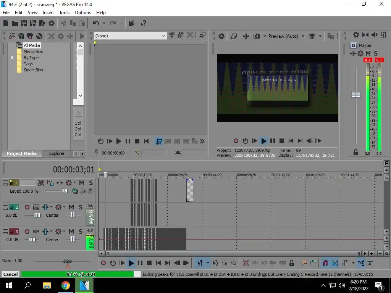The image size is (391, 293).
Task: Select the Zoom Edit tool magnifier
Action: pos(234,263)
